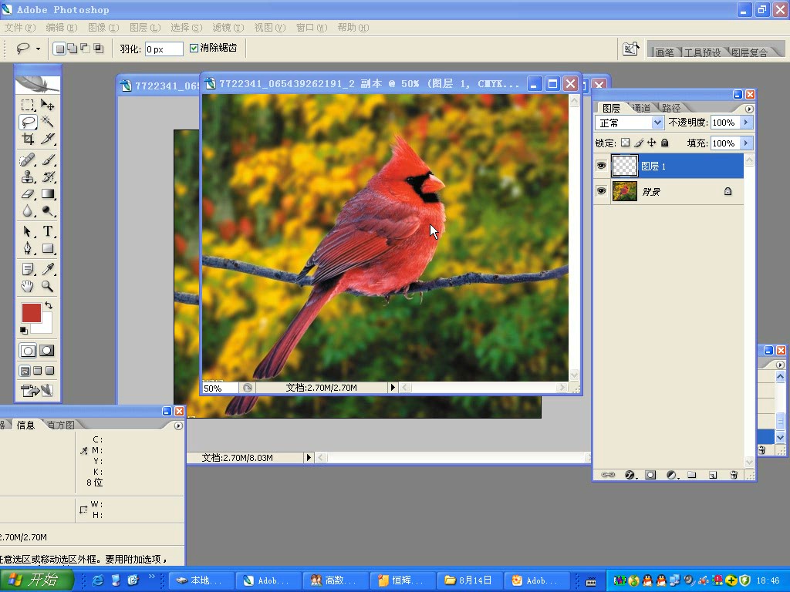
Task: Select the Crop tool
Action: click(28, 140)
